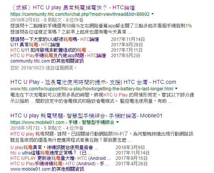Image resolution: width=214 pixels, height=173 pixels.
Task: Click community.htc.com 的其他相關資訊 link
Action: click(47, 61)
